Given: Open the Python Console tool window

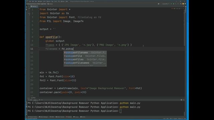Looking at the screenshot, I should coord(60,117).
